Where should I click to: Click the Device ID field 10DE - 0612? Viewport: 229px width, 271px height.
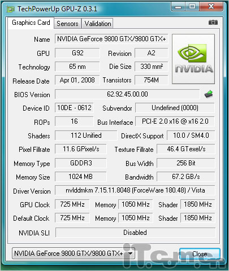click(74, 108)
